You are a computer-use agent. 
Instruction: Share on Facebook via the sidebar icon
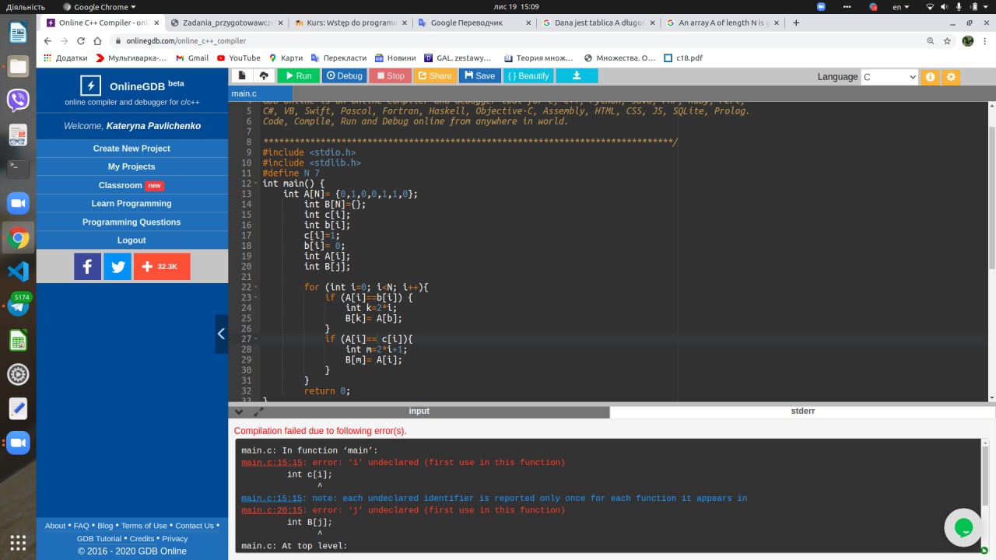pyautogui.click(x=87, y=267)
